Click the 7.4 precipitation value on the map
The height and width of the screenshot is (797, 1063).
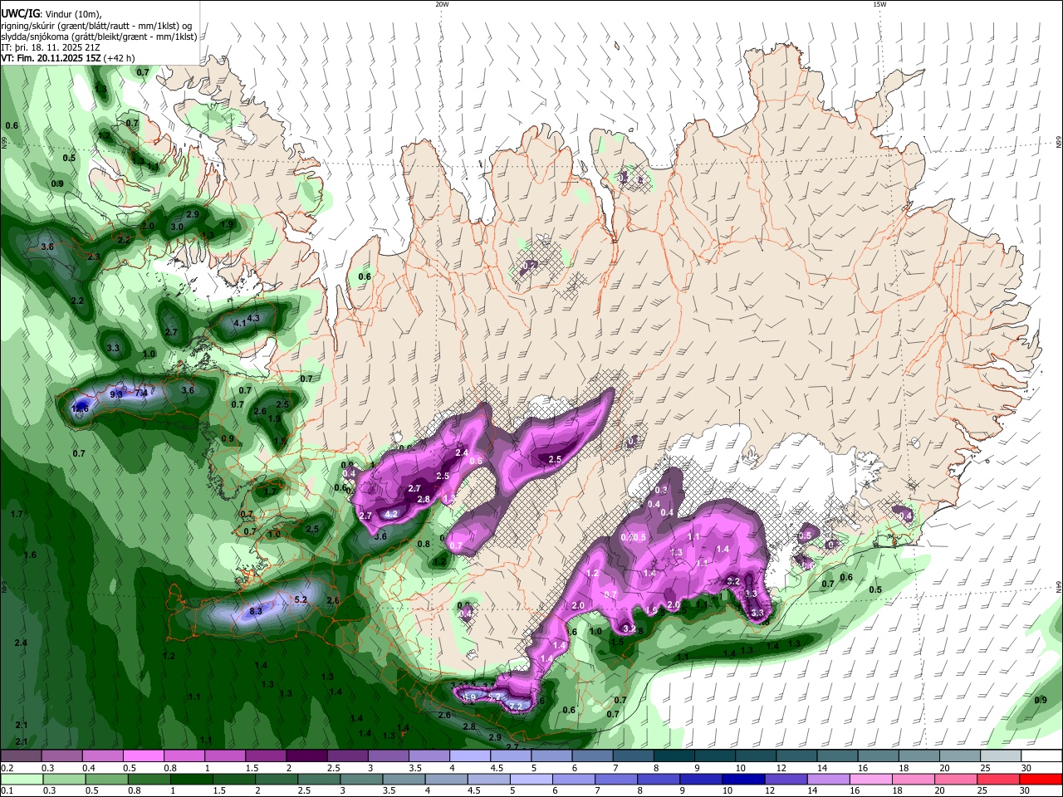coord(141,393)
